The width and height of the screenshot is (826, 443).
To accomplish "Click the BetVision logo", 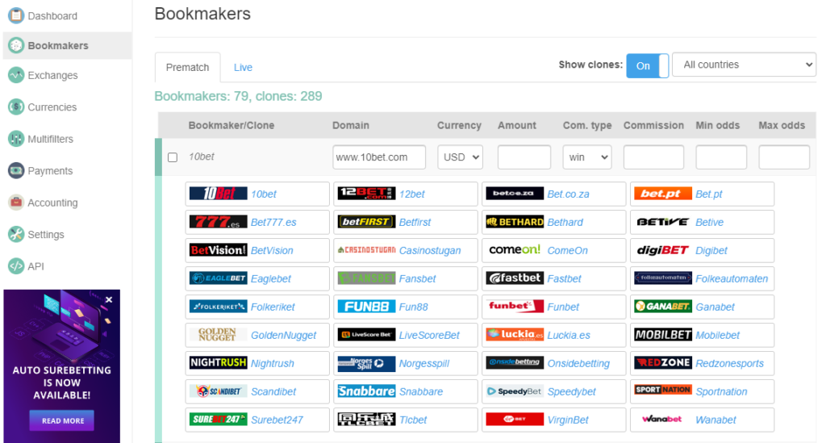I will click(x=218, y=250).
